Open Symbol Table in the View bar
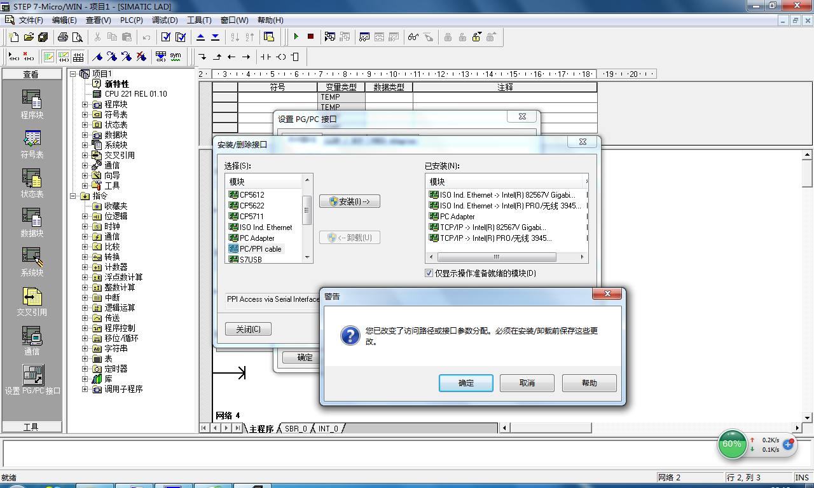Viewport: 814px width, 488px height. (32, 144)
